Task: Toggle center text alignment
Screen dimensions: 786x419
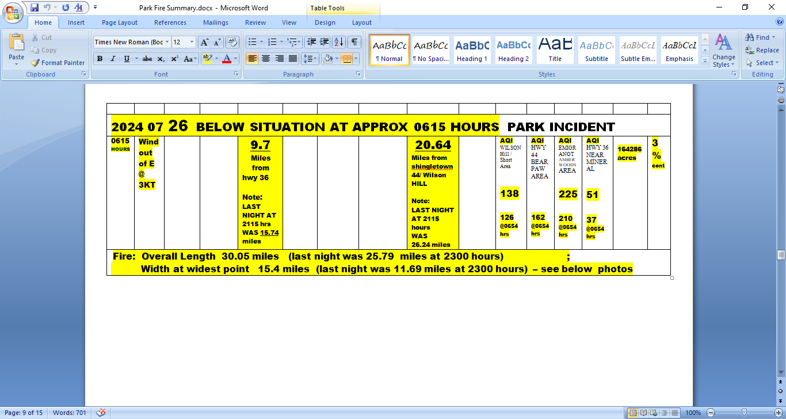Action: 266,59
